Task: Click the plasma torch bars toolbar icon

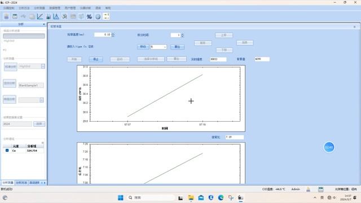Action: (x=49, y=16)
